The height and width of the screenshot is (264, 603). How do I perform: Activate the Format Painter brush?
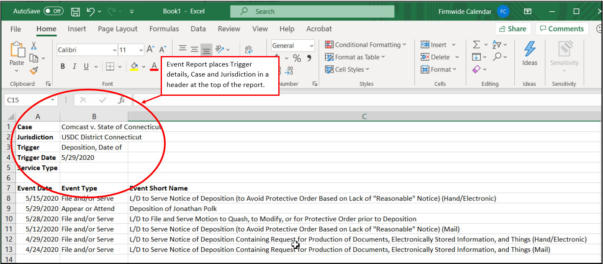pos(34,71)
